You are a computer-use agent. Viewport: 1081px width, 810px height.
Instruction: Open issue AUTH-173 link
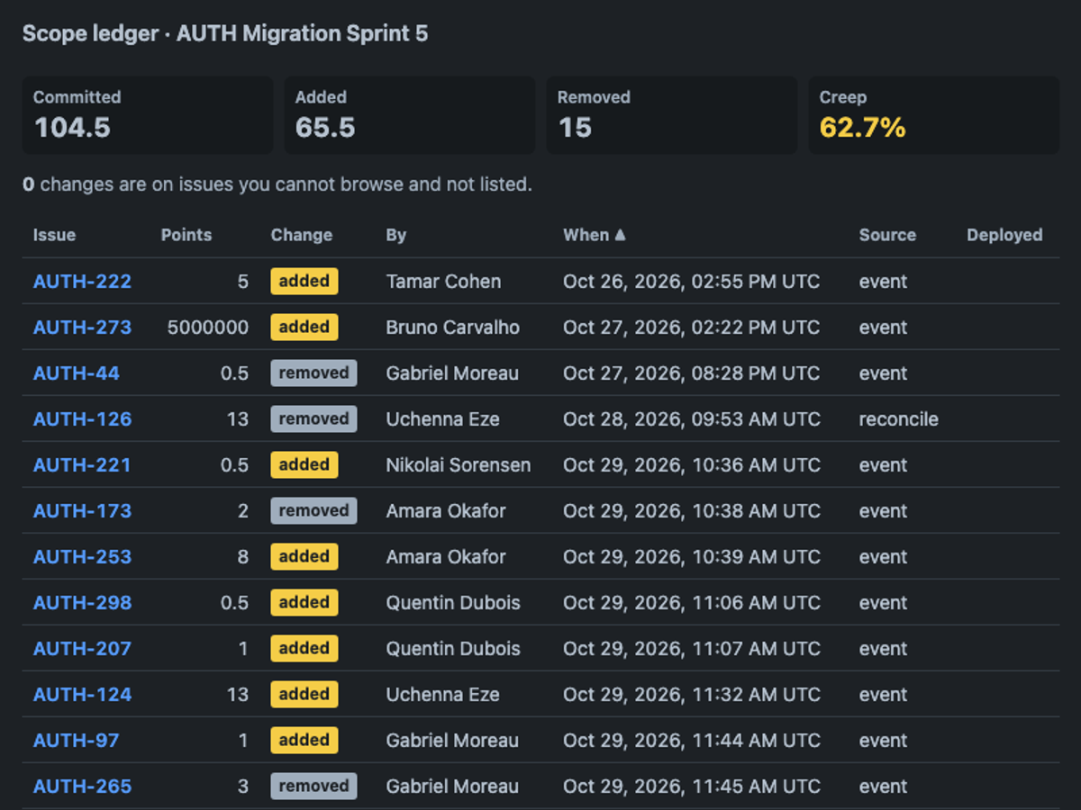82,511
